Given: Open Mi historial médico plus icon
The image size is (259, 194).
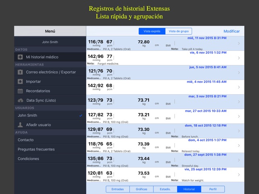Looking at the screenshot, I should 20,57.
